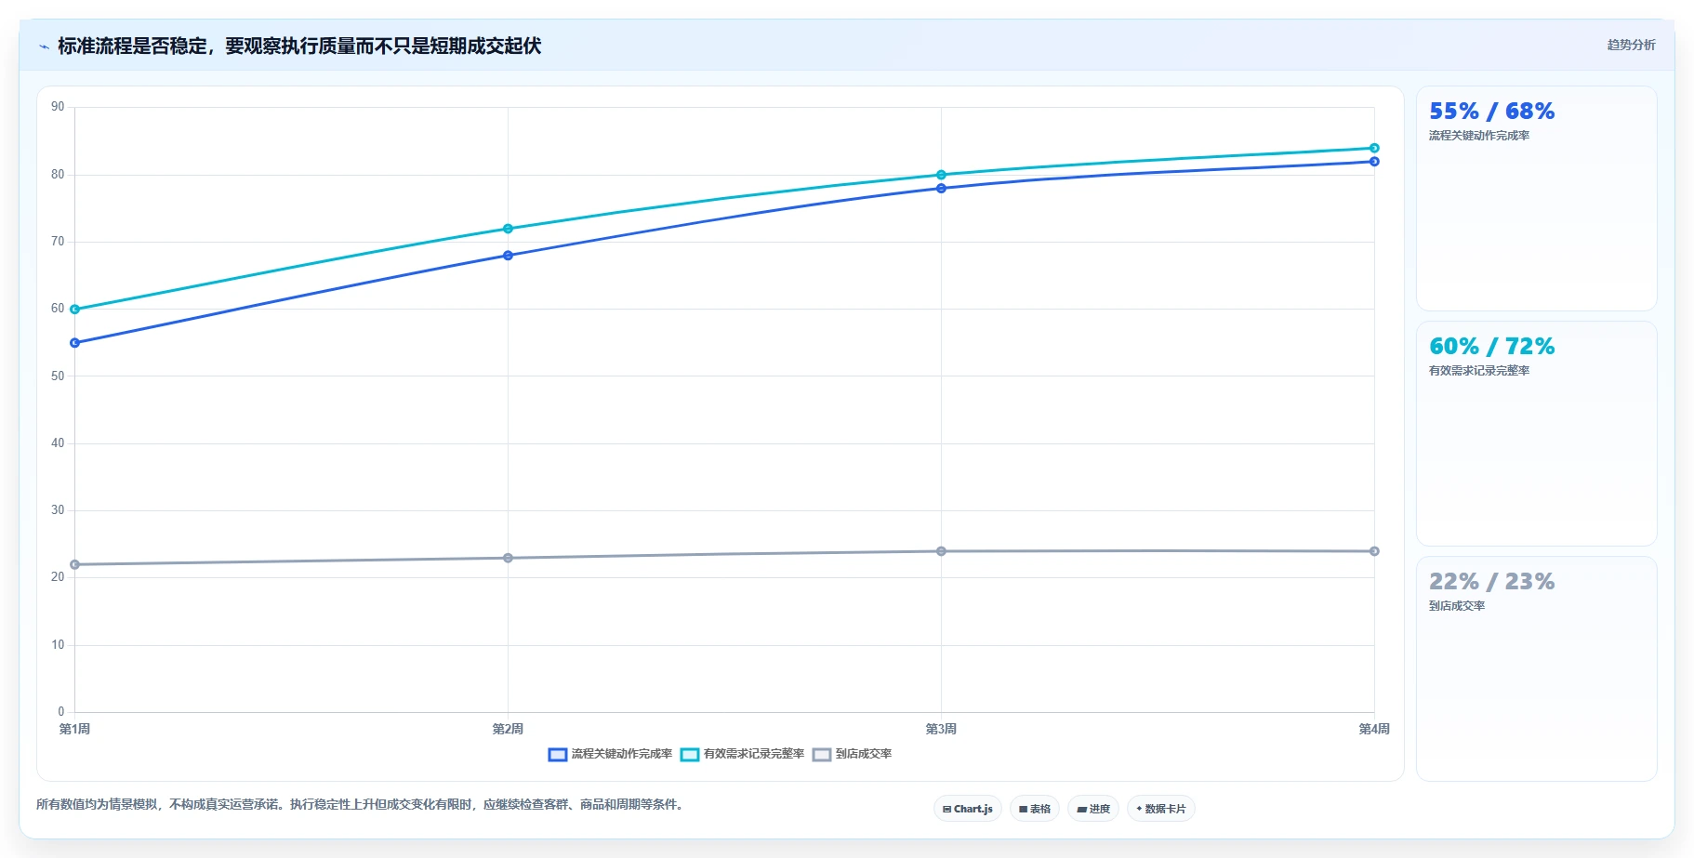Viewport: 1694px width, 858px height.
Task: Click the 第1周 x-axis label
Action: pos(74,729)
